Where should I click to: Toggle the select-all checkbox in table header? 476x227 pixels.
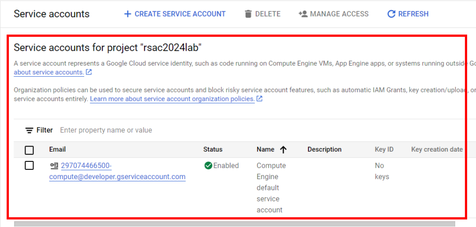click(x=29, y=150)
